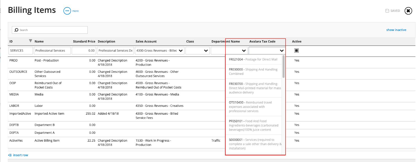The image size is (420, 162).
Task: Open the Department Name dropdown
Action: [244, 51]
